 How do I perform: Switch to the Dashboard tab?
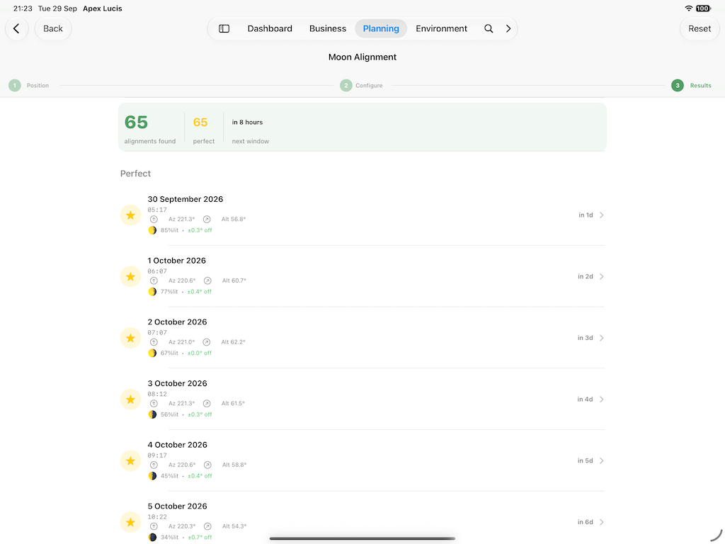click(x=270, y=28)
